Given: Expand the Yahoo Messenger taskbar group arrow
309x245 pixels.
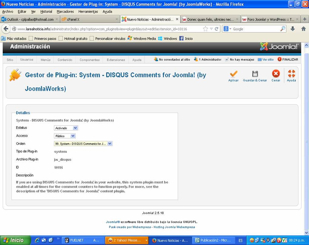Looking at the screenshot, I should point(146,240).
